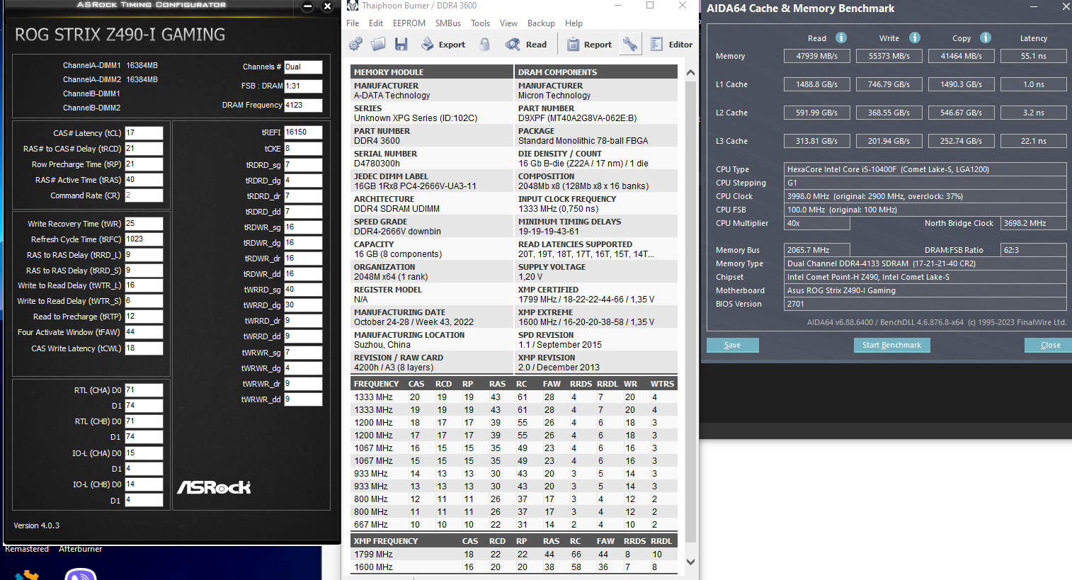Screen dimensions: 1072x580
Task: Open the Edit menu in Thaiphoon Burner
Action: (x=376, y=23)
